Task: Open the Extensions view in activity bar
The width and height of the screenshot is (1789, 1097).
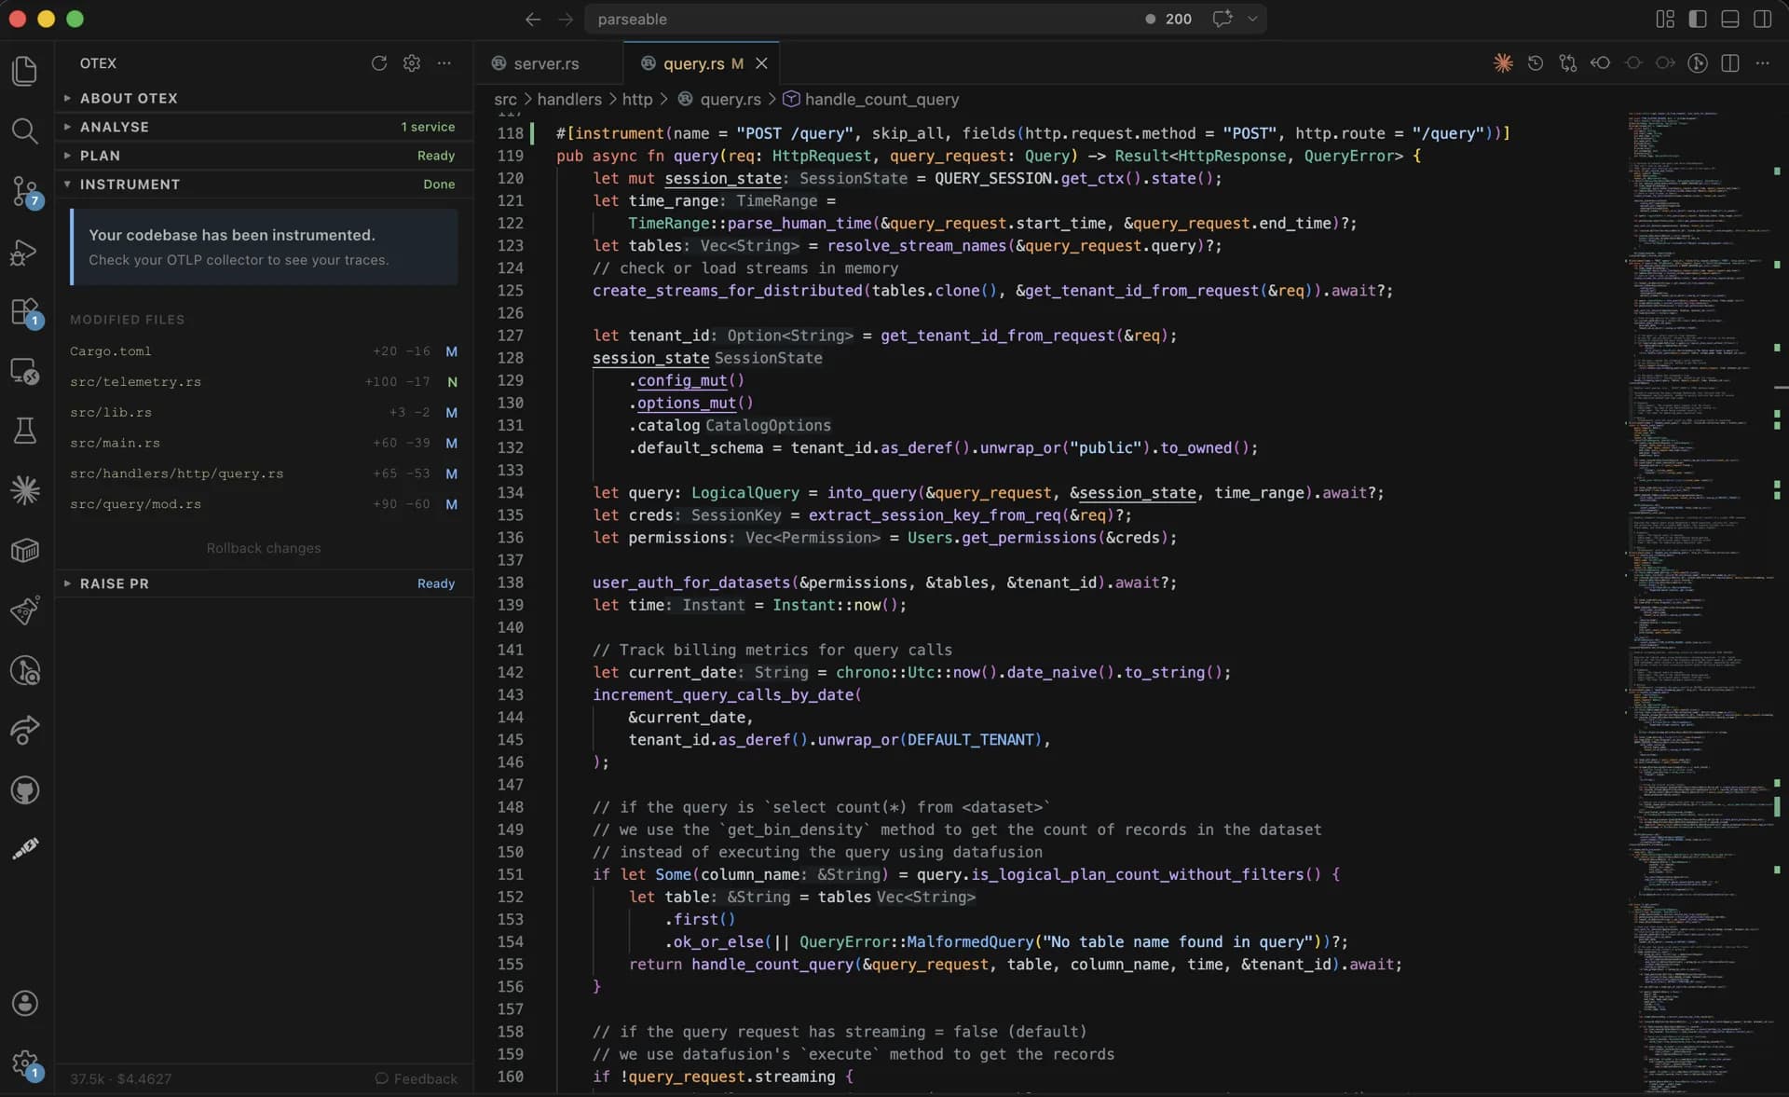Action: tap(24, 311)
